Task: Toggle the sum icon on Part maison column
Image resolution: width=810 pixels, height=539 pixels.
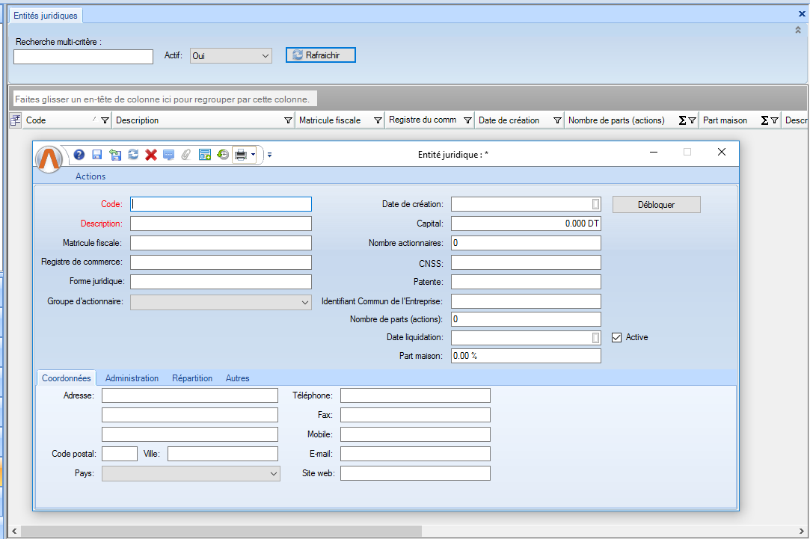Action: pos(764,120)
